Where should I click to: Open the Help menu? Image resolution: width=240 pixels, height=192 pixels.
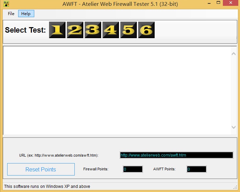pos(26,14)
